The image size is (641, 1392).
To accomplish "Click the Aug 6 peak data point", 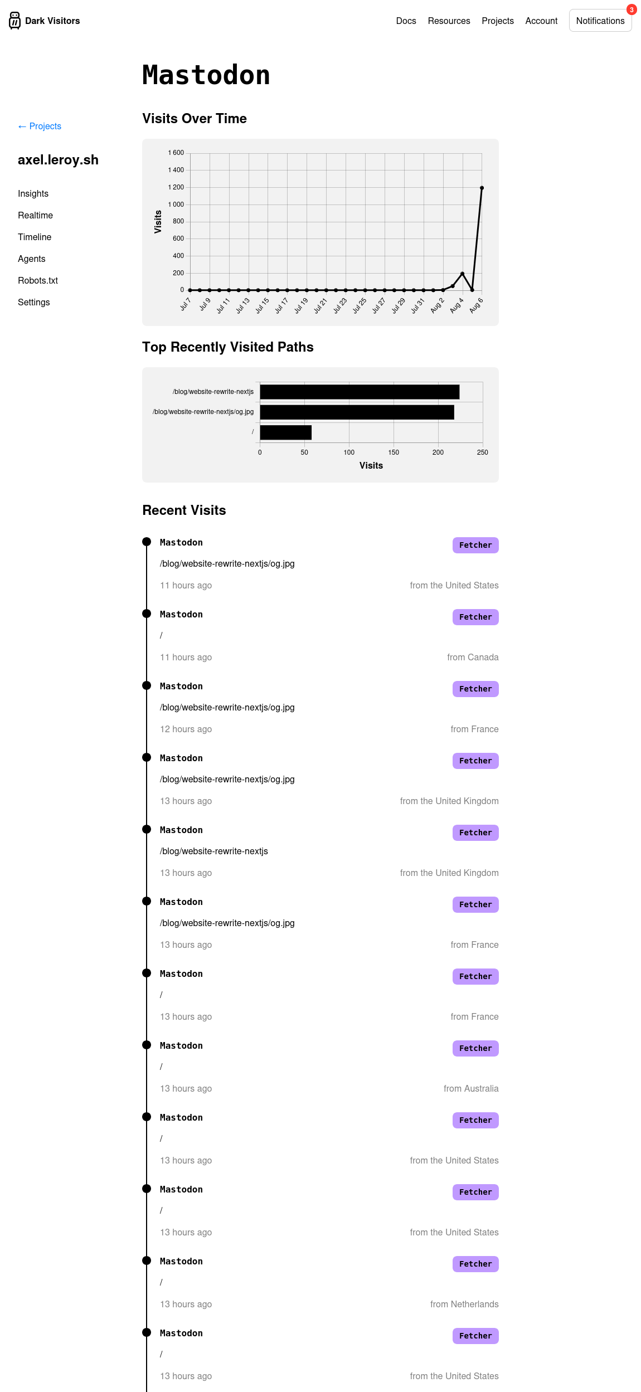I will tap(482, 188).
